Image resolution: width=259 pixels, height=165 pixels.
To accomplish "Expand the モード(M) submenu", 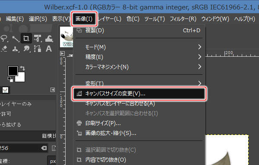I will [x=139, y=47].
